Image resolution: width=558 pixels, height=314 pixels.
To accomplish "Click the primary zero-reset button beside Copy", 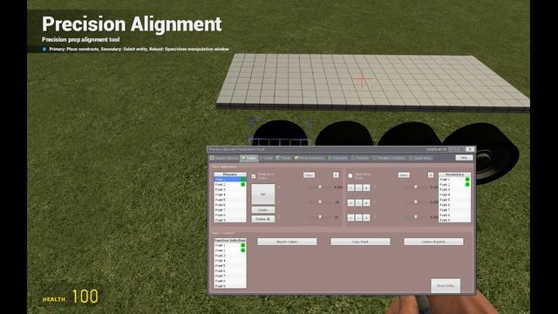I will coord(336,174).
